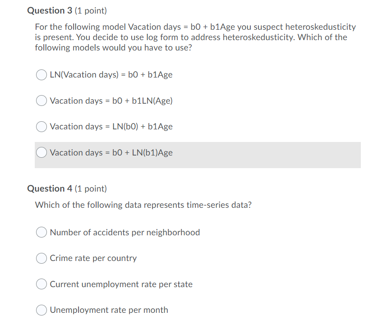
Task: Click the Question 3 heading
Action: tap(67, 11)
